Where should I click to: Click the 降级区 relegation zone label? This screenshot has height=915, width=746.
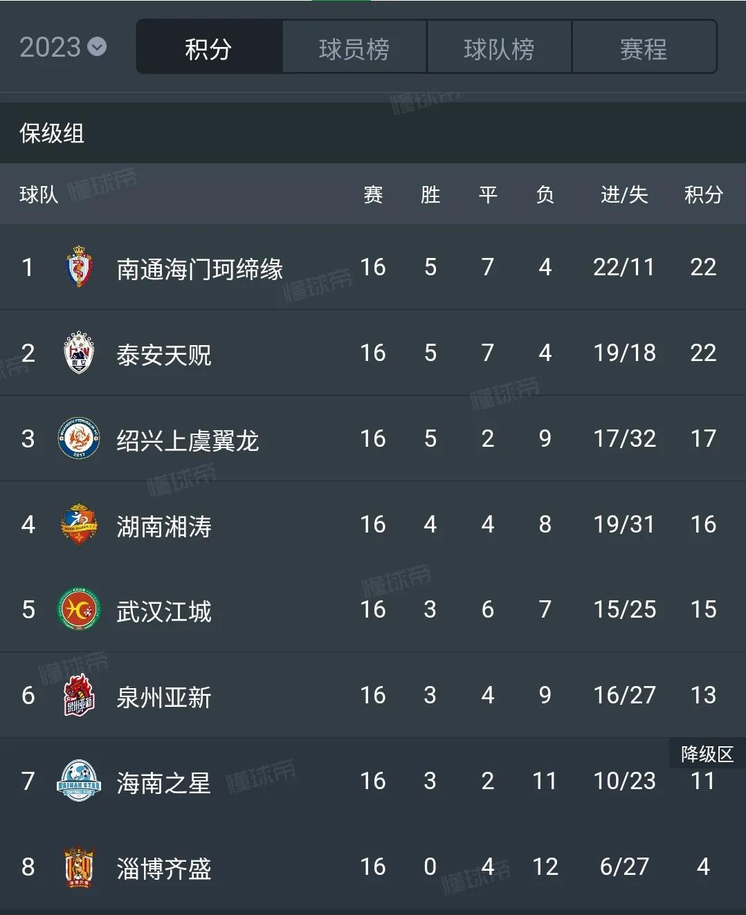pyautogui.click(x=707, y=753)
